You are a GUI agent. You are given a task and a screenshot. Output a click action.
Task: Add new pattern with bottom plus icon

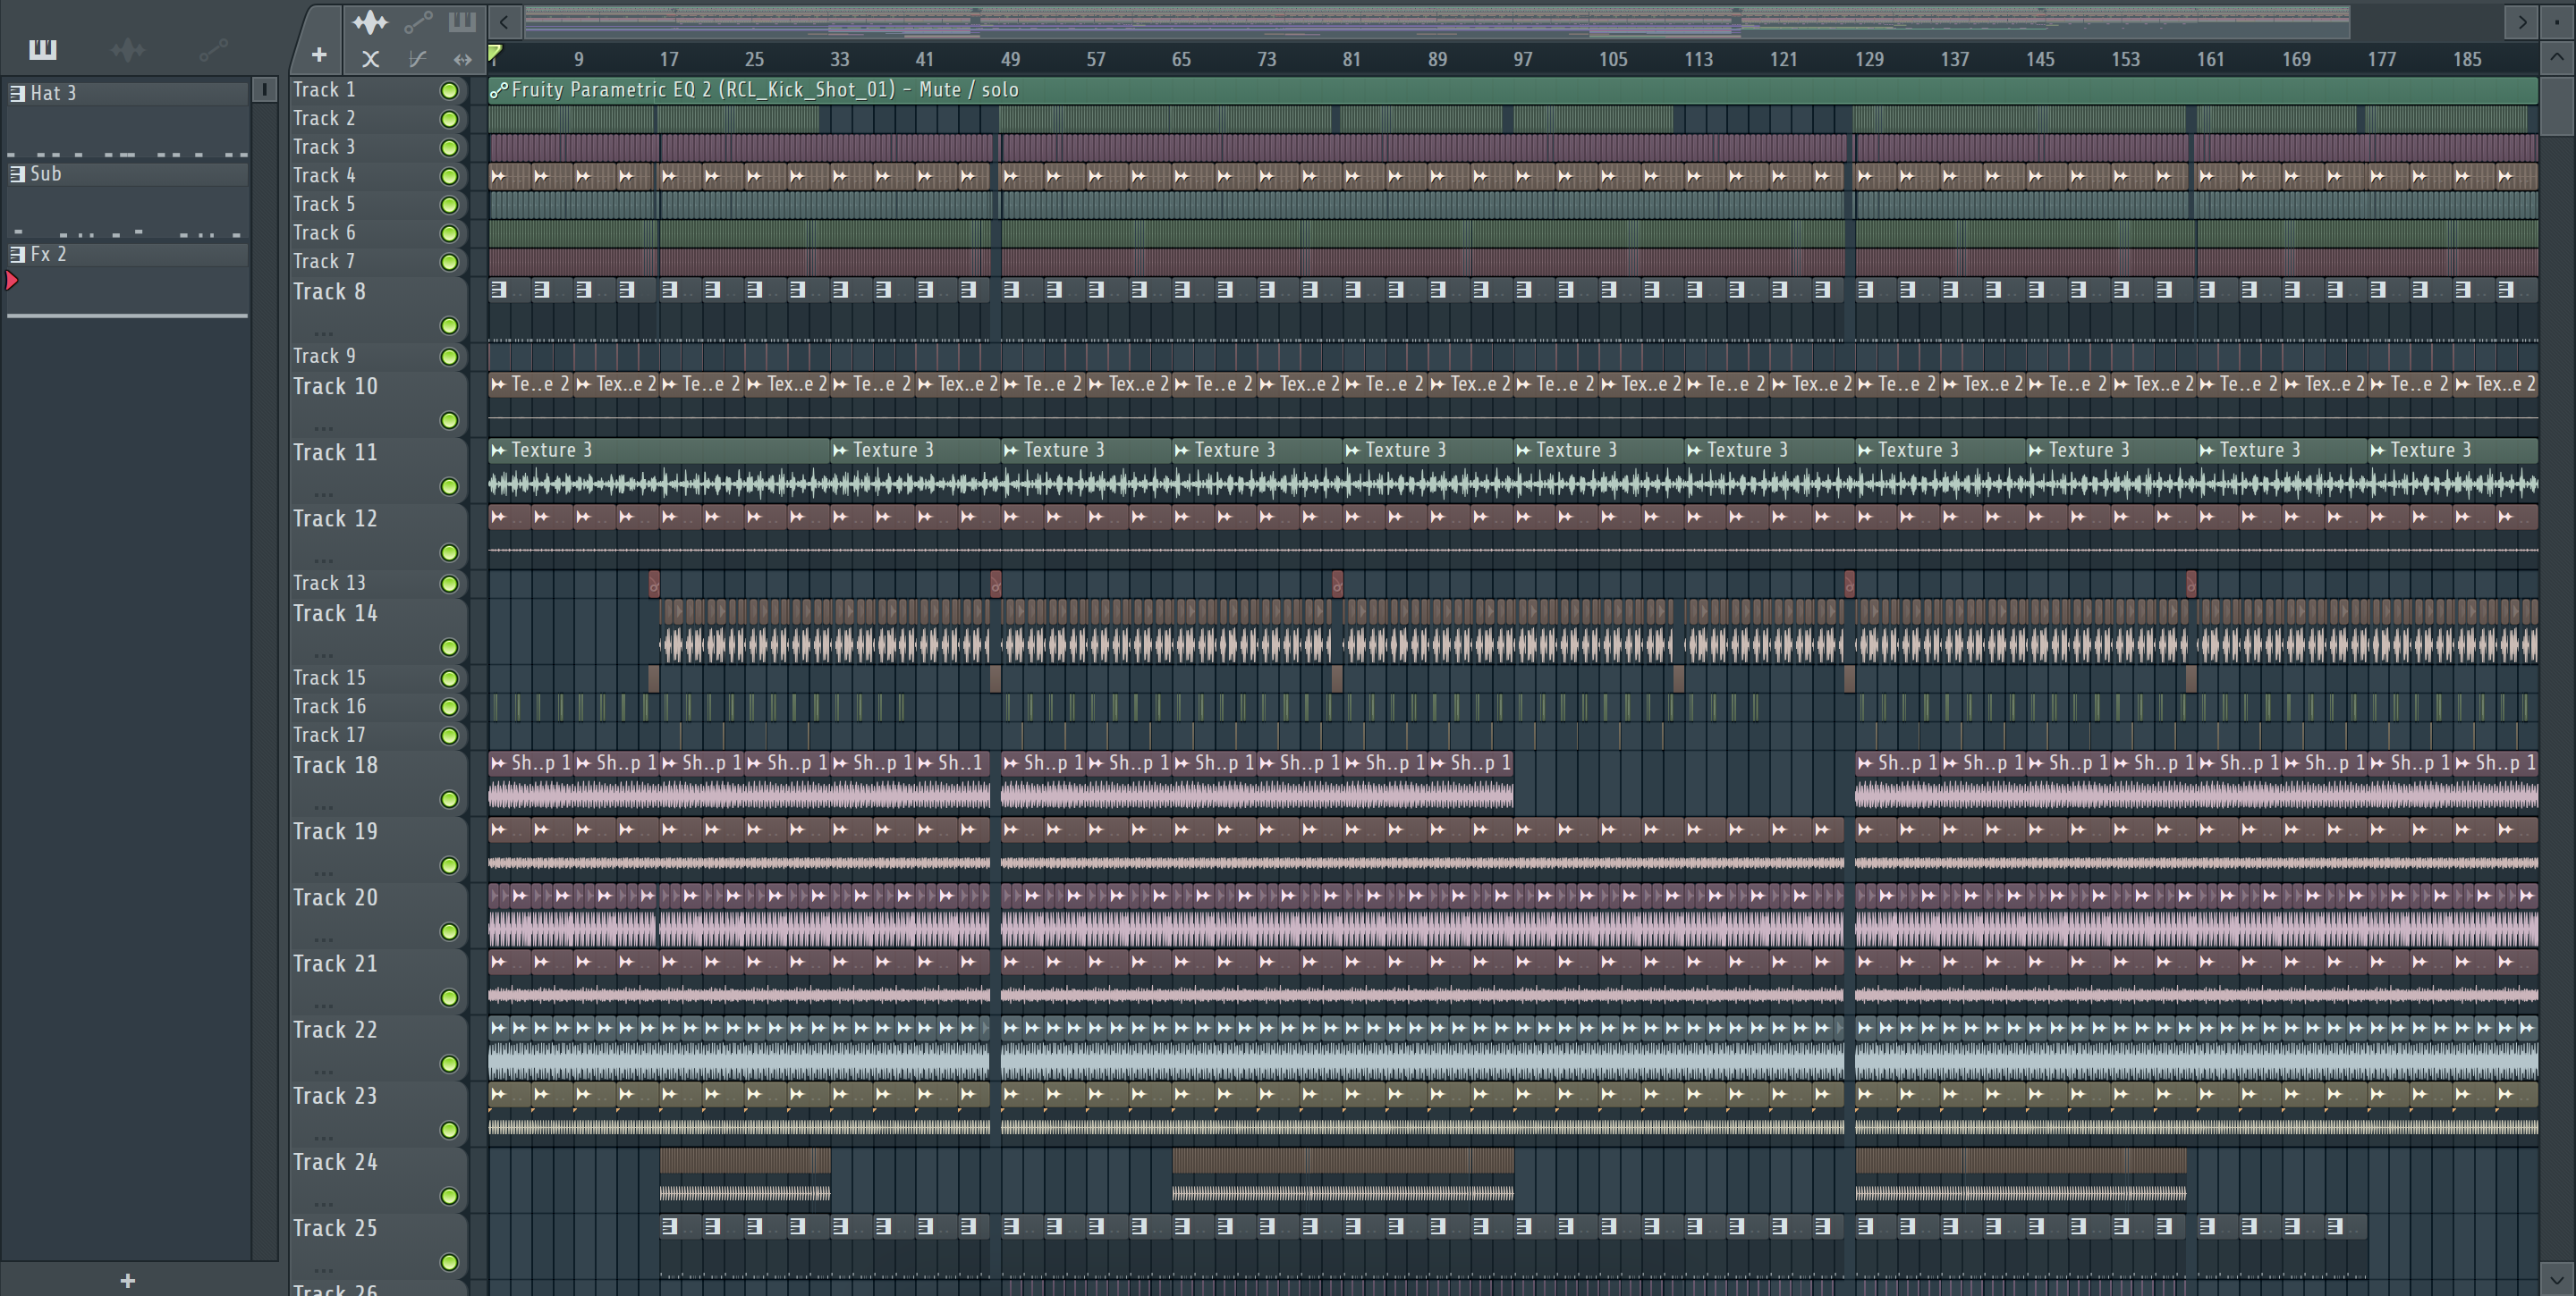127,1280
